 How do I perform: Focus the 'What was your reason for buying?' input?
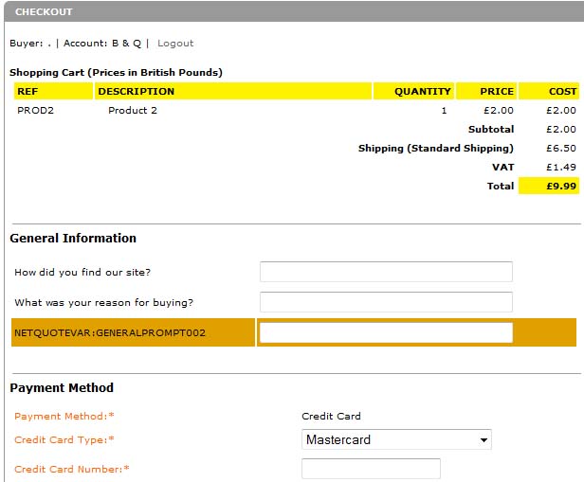coord(386,302)
